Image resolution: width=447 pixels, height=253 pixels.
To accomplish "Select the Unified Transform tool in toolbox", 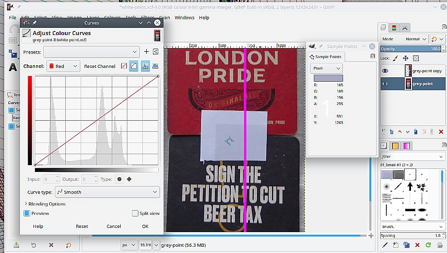I will point(13,54).
